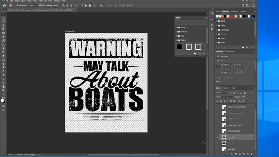279x157 pixels.
Task: Open the File menu
Action: [x=7, y=1]
